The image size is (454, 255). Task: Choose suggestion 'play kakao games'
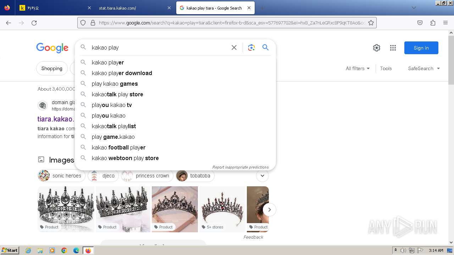tap(175, 84)
